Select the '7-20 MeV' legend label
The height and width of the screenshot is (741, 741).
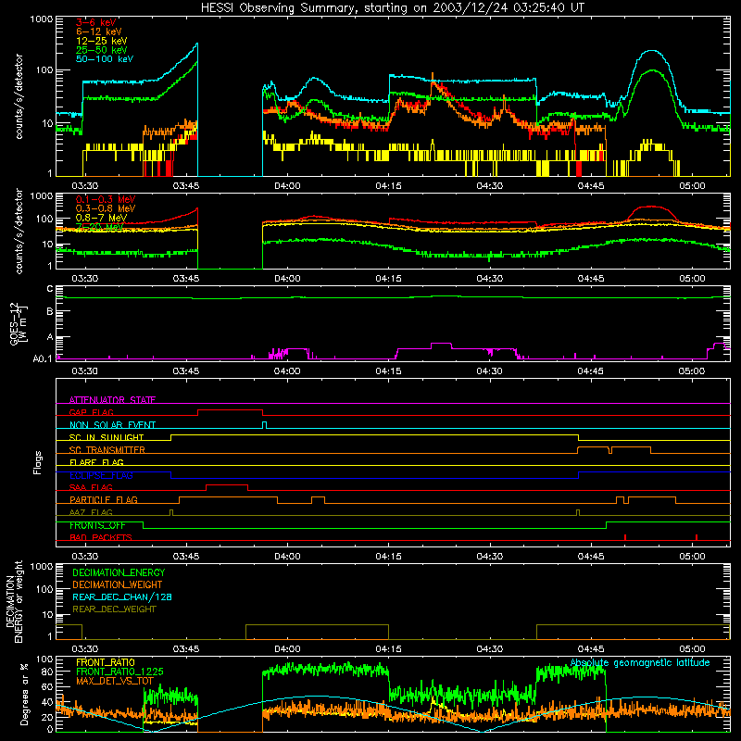(x=99, y=227)
